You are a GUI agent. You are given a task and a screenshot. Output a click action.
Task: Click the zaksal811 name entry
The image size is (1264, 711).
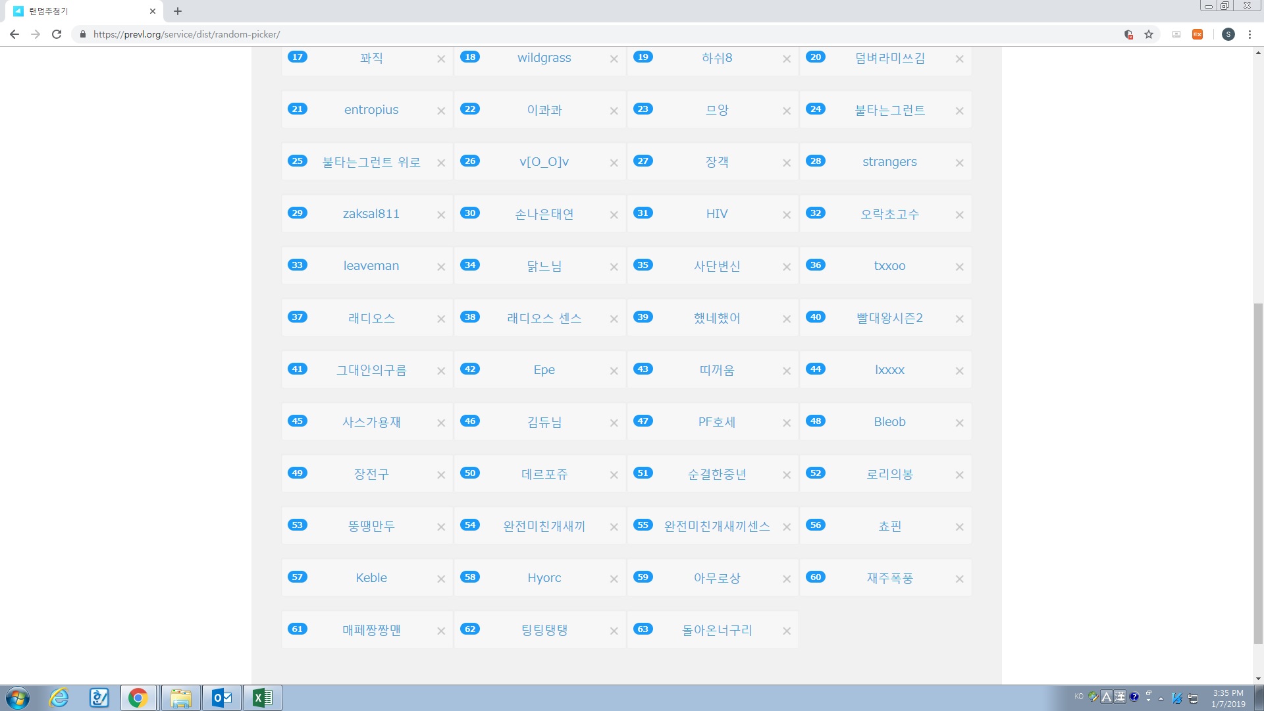tap(371, 214)
